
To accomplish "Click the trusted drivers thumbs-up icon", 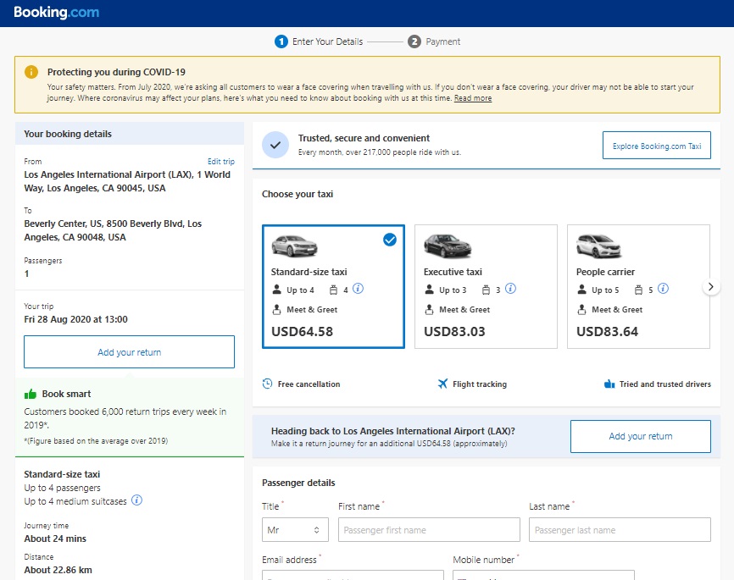I will 609,384.
